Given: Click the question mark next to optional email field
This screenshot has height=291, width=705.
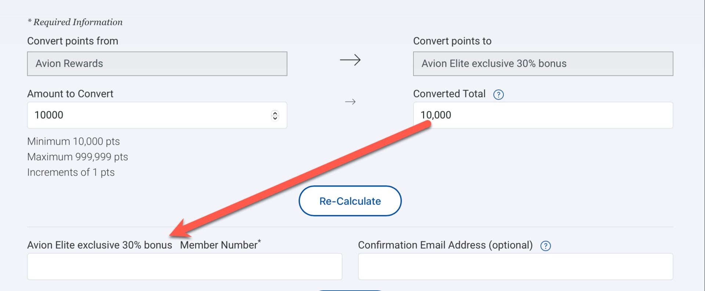Looking at the screenshot, I should pyautogui.click(x=545, y=246).
